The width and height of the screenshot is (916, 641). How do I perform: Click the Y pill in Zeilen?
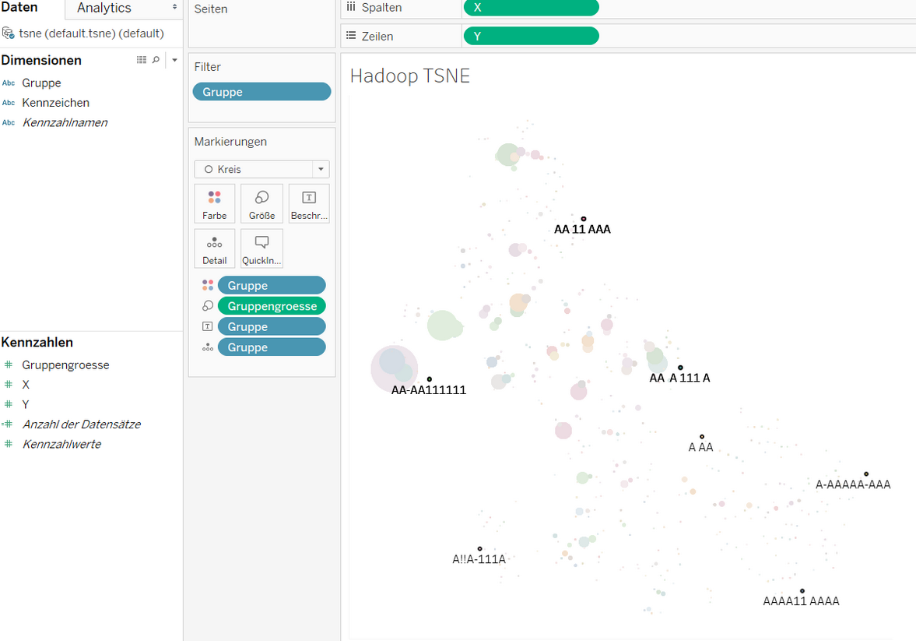click(x=531, y=36)
